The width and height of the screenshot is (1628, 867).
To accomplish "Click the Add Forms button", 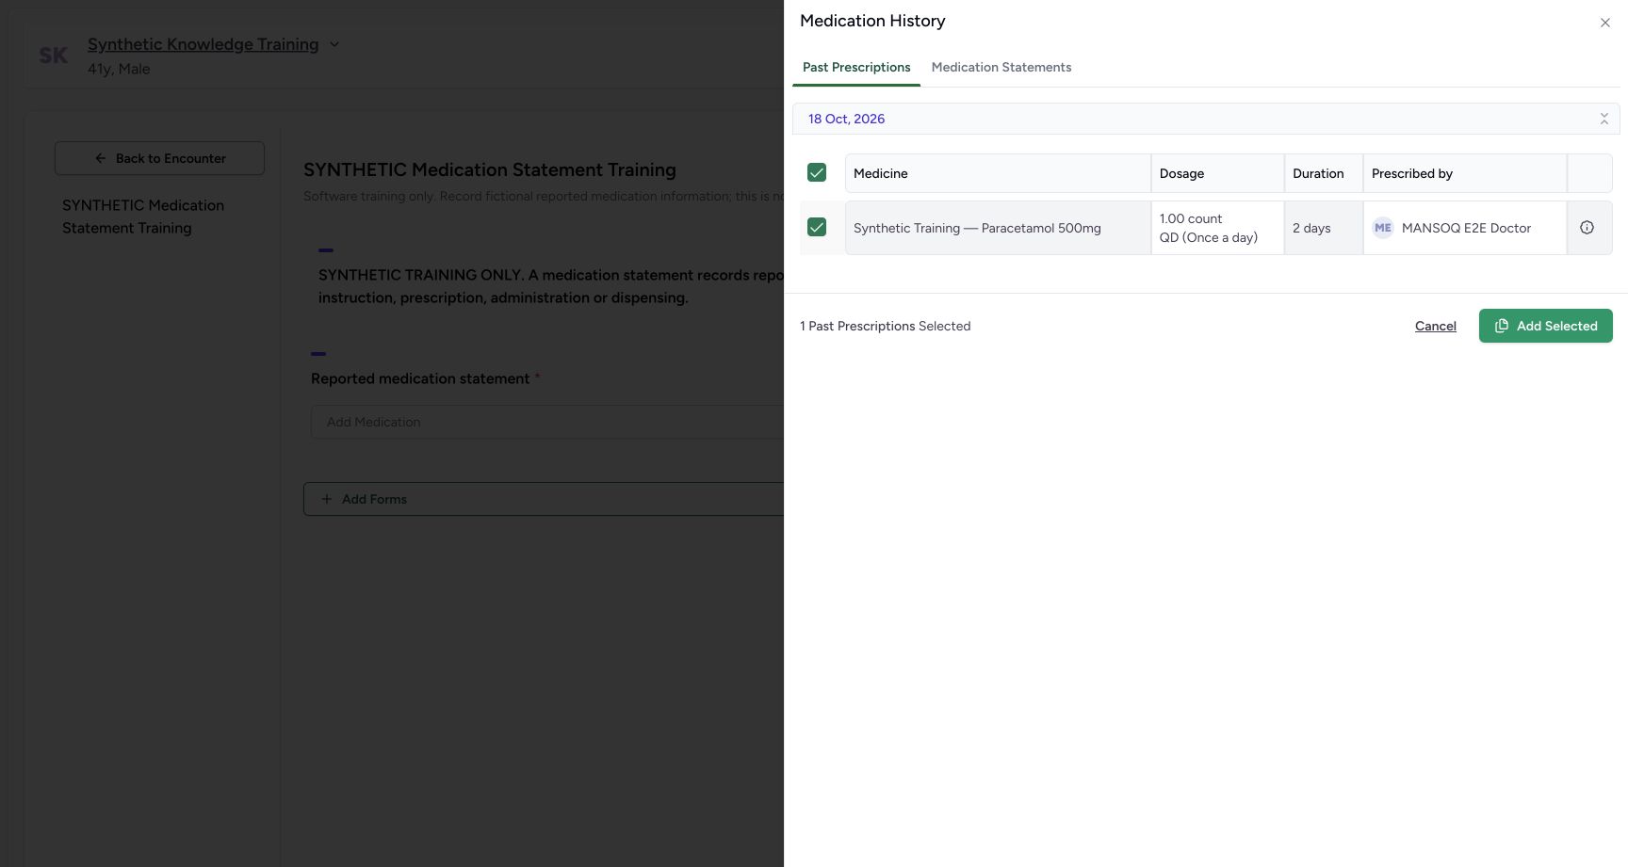I will point(544,499).
